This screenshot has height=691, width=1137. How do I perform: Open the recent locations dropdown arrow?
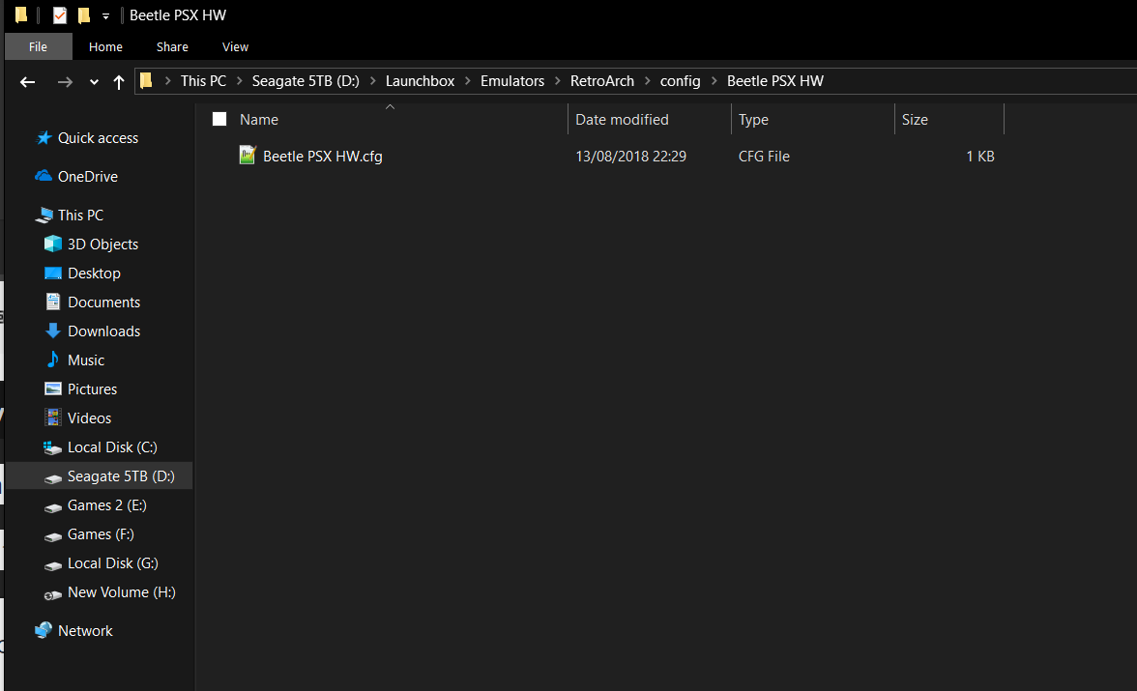click(x=95, y=83)
